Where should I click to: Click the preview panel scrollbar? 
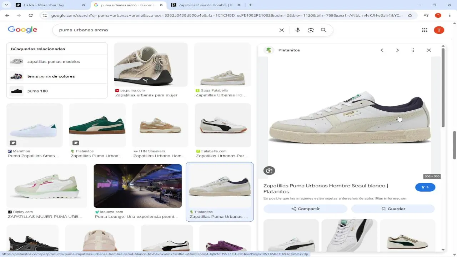click(x=443, y=87)
